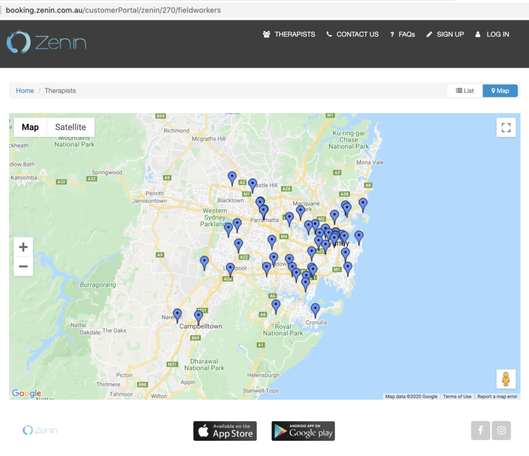Show the standard Map layer
Viewport: 529px width, 456px height.
[30, 127]
